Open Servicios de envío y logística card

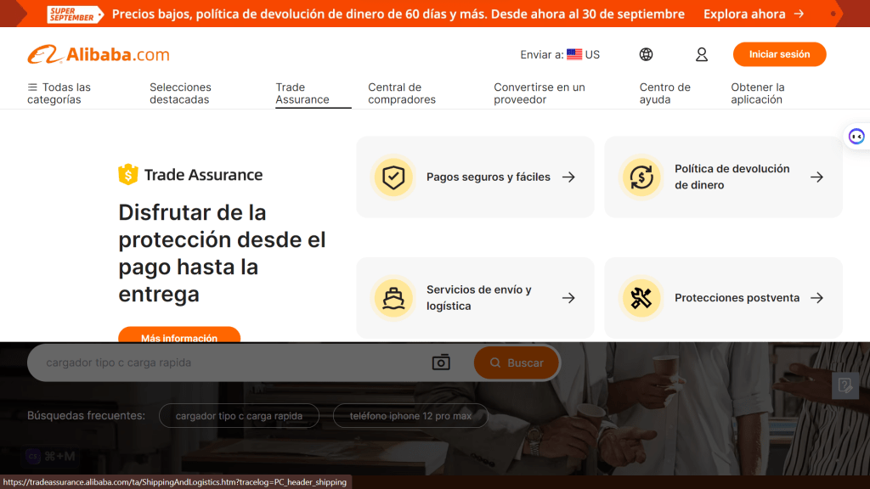click(x=475, y=298)
